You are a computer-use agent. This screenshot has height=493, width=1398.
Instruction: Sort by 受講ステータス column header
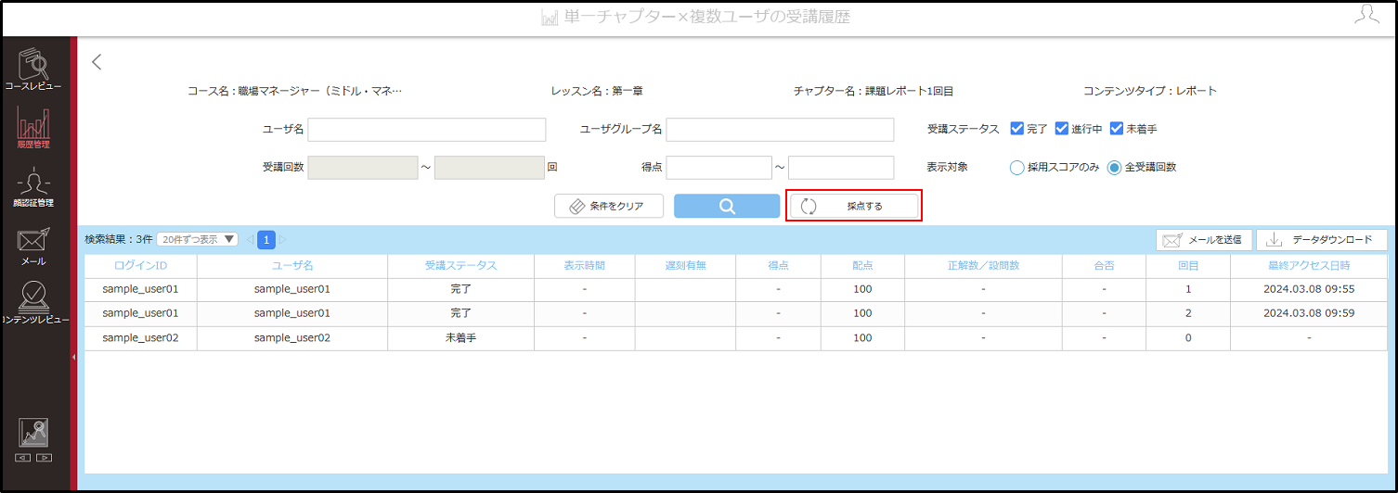point(460,266)
